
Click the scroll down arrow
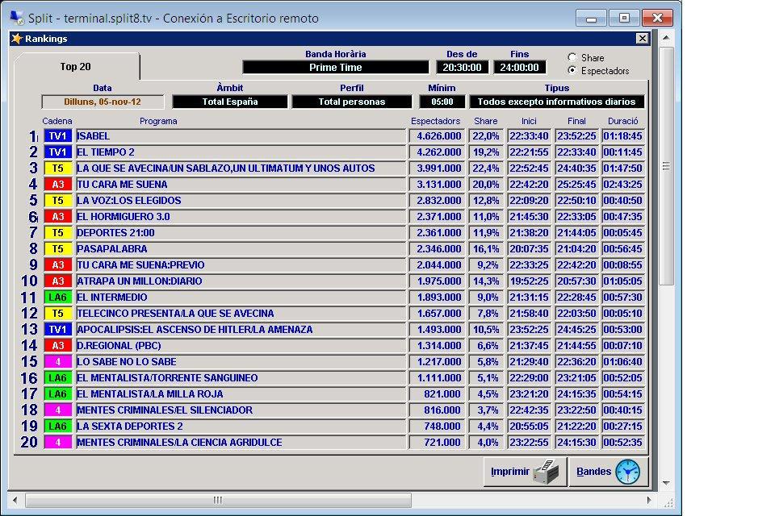(x=666, y=483)
